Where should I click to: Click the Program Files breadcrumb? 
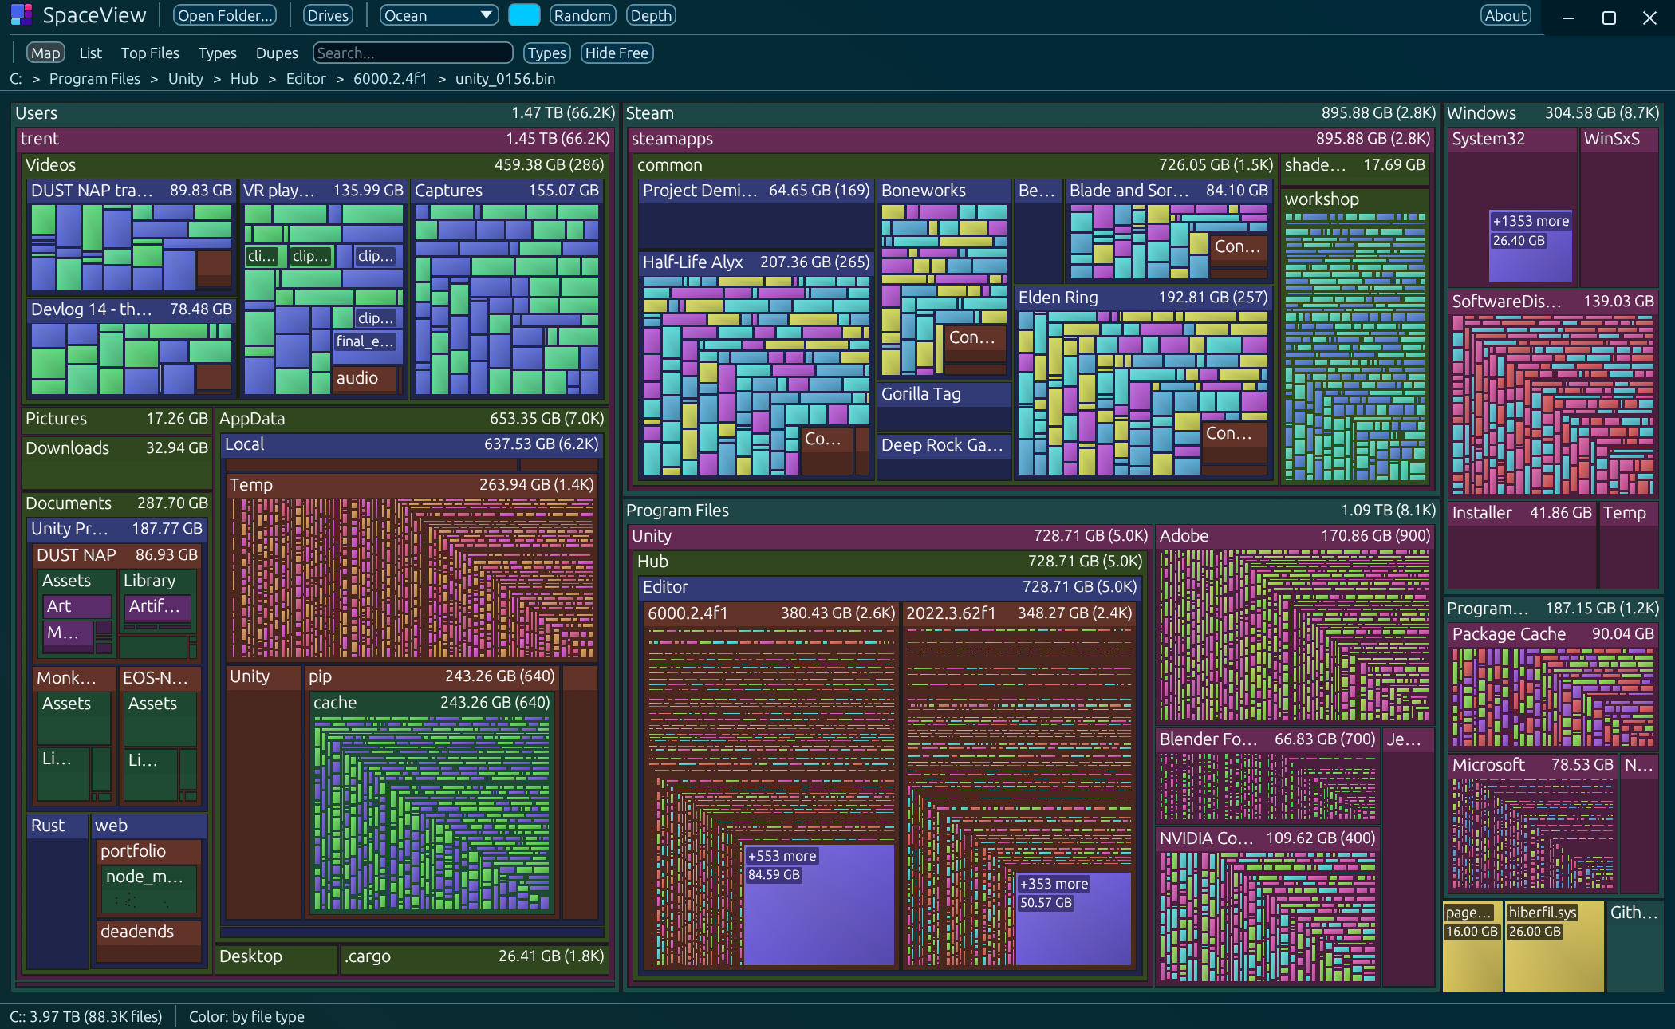click(x=94, y=78)
